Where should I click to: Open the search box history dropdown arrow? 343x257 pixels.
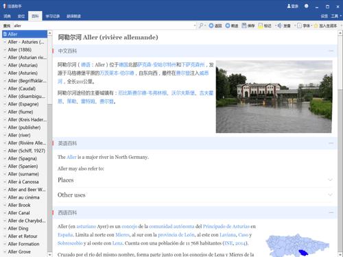(195, 25)
